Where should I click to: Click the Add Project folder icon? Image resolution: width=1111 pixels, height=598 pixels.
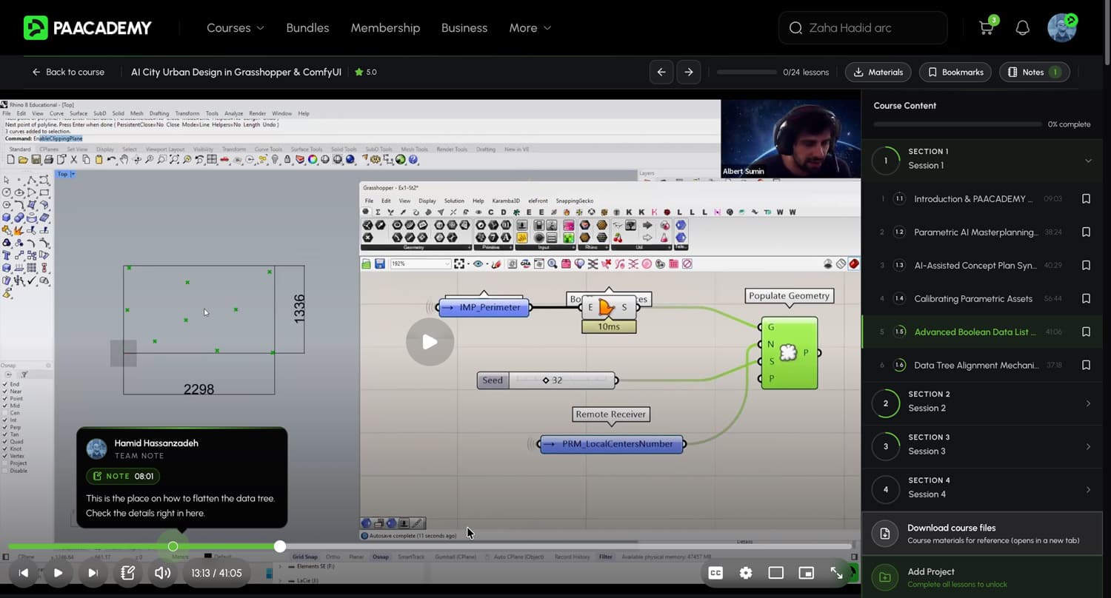[884, 577]
